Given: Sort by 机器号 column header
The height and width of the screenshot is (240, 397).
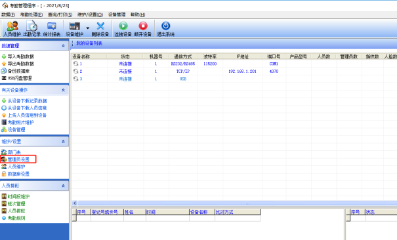Looking at the screenshot, I should click(156, 56).
